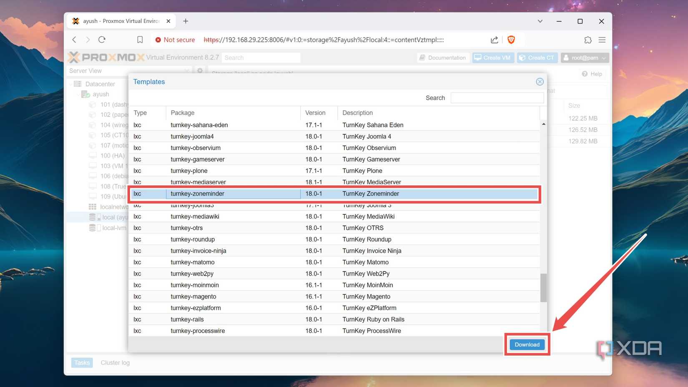
Task: Select the turnkey-web2py row
Action: pyautogui.click(x=334, y=274)
